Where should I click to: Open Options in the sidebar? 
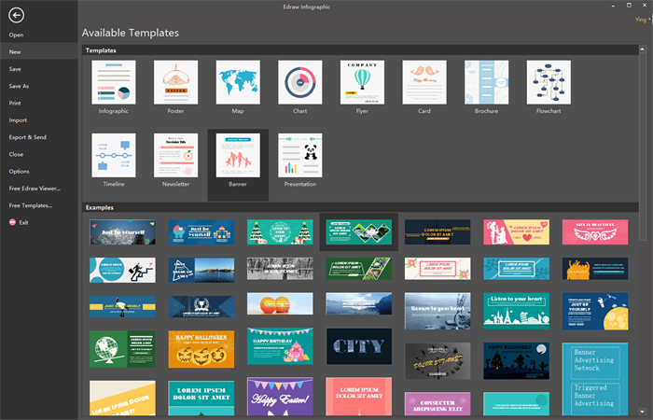20,172
